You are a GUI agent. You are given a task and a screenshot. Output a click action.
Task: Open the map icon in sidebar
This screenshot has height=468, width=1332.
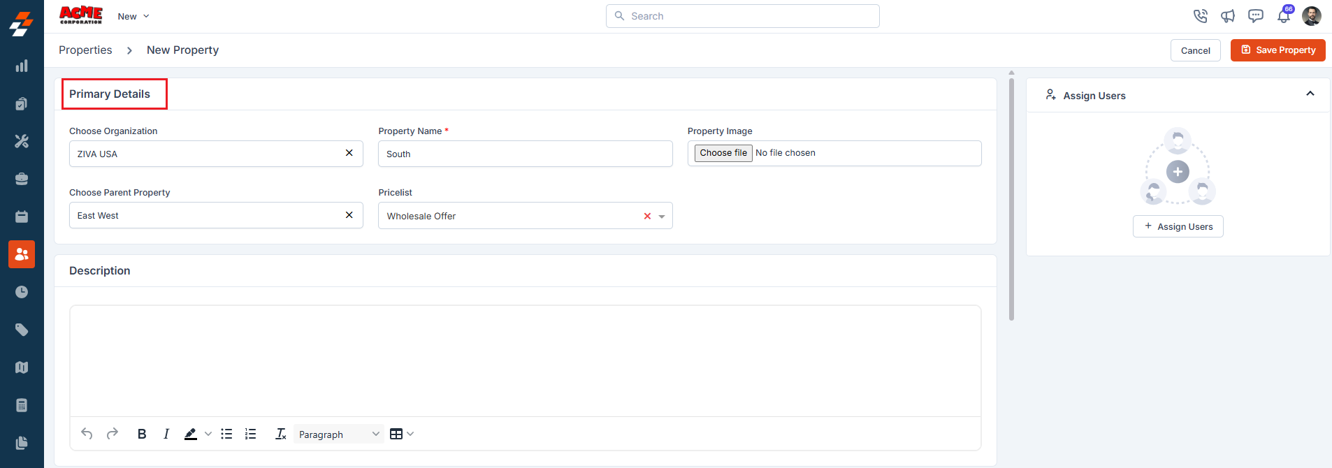point(22,367)
